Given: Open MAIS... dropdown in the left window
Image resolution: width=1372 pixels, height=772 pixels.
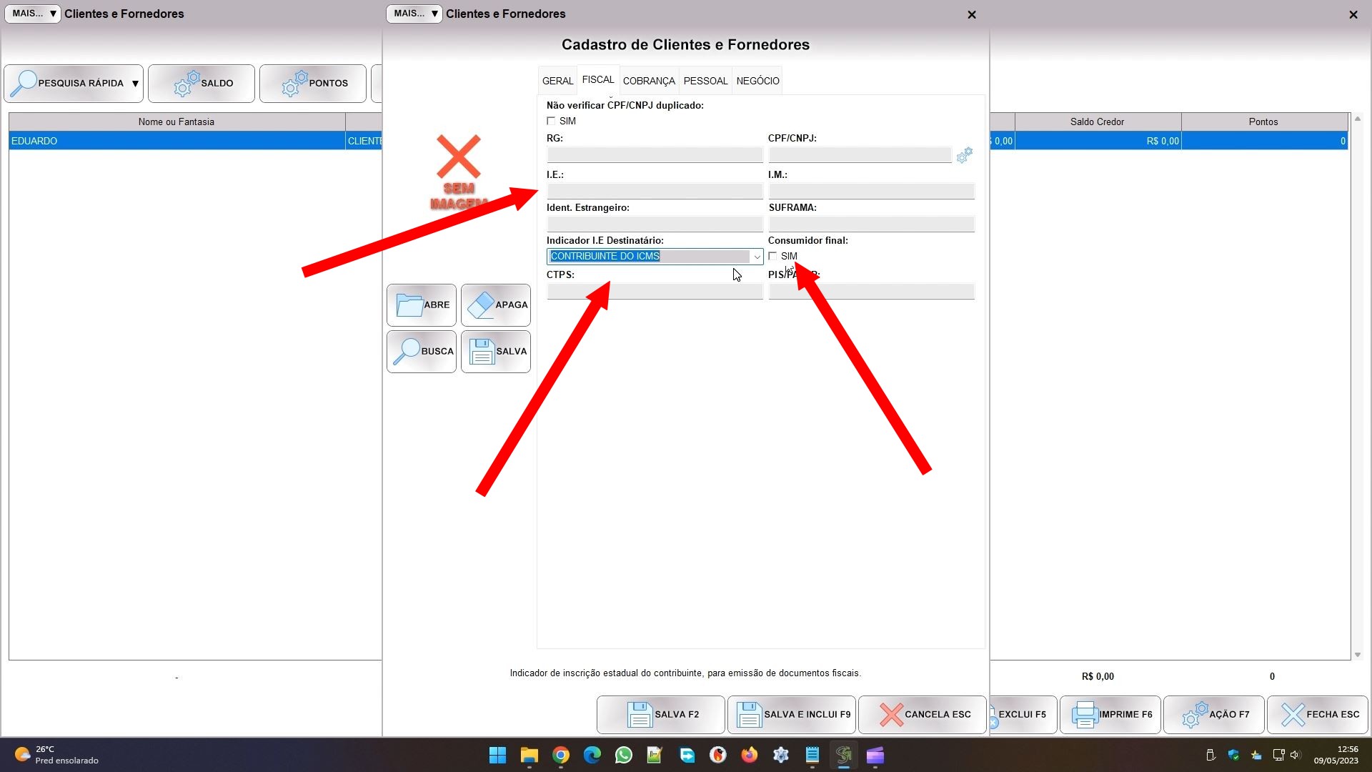Looking at the screenshot, I should tap(33, 14).
